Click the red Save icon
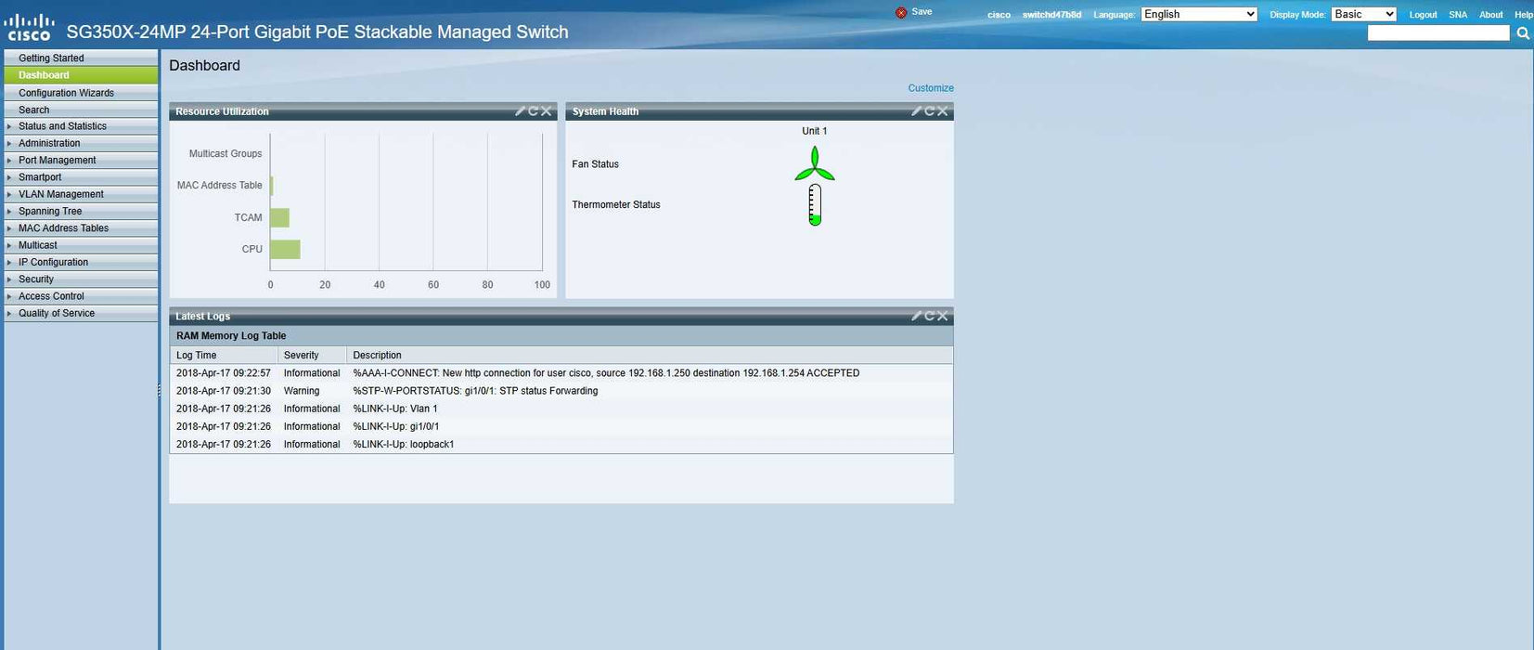The image size is (1534, 650). coord(901,13)
